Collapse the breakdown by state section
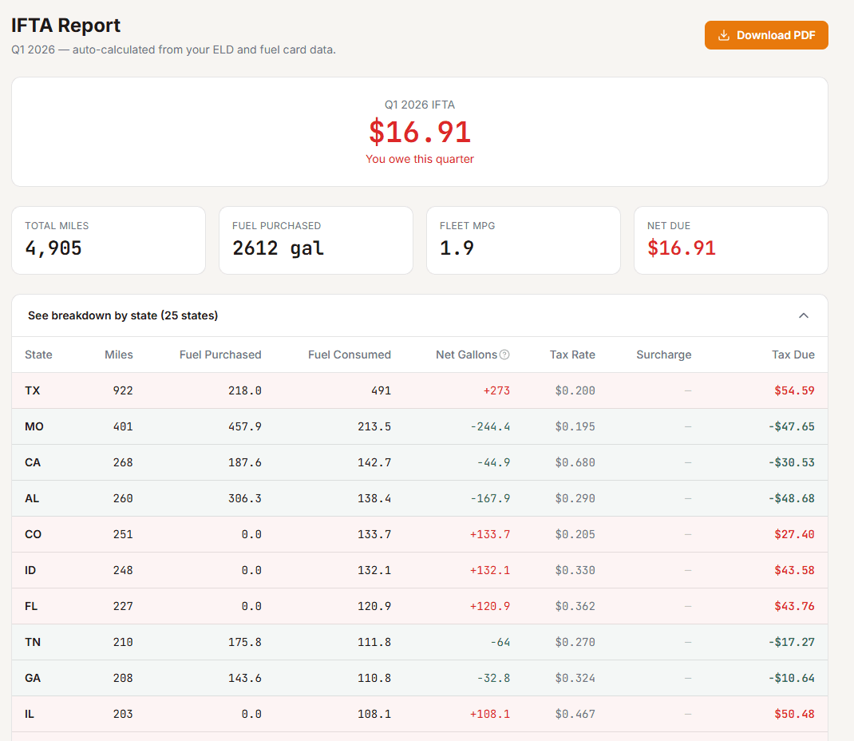The height and width of the screenshot is (741, 854). pos(803,315)
